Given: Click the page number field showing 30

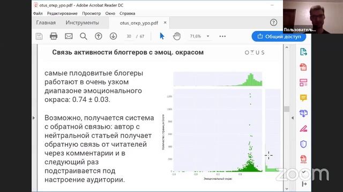Looking at the screenshot, I should (129, 36).
